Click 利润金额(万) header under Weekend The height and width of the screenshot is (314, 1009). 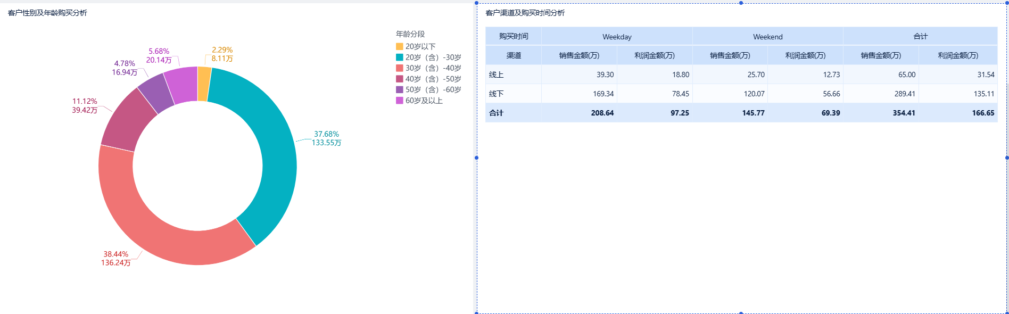tap(805, 55)
